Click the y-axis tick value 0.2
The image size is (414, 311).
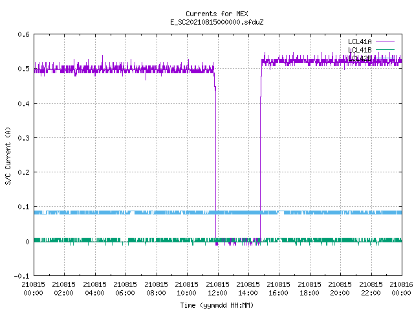click(23, 172)
